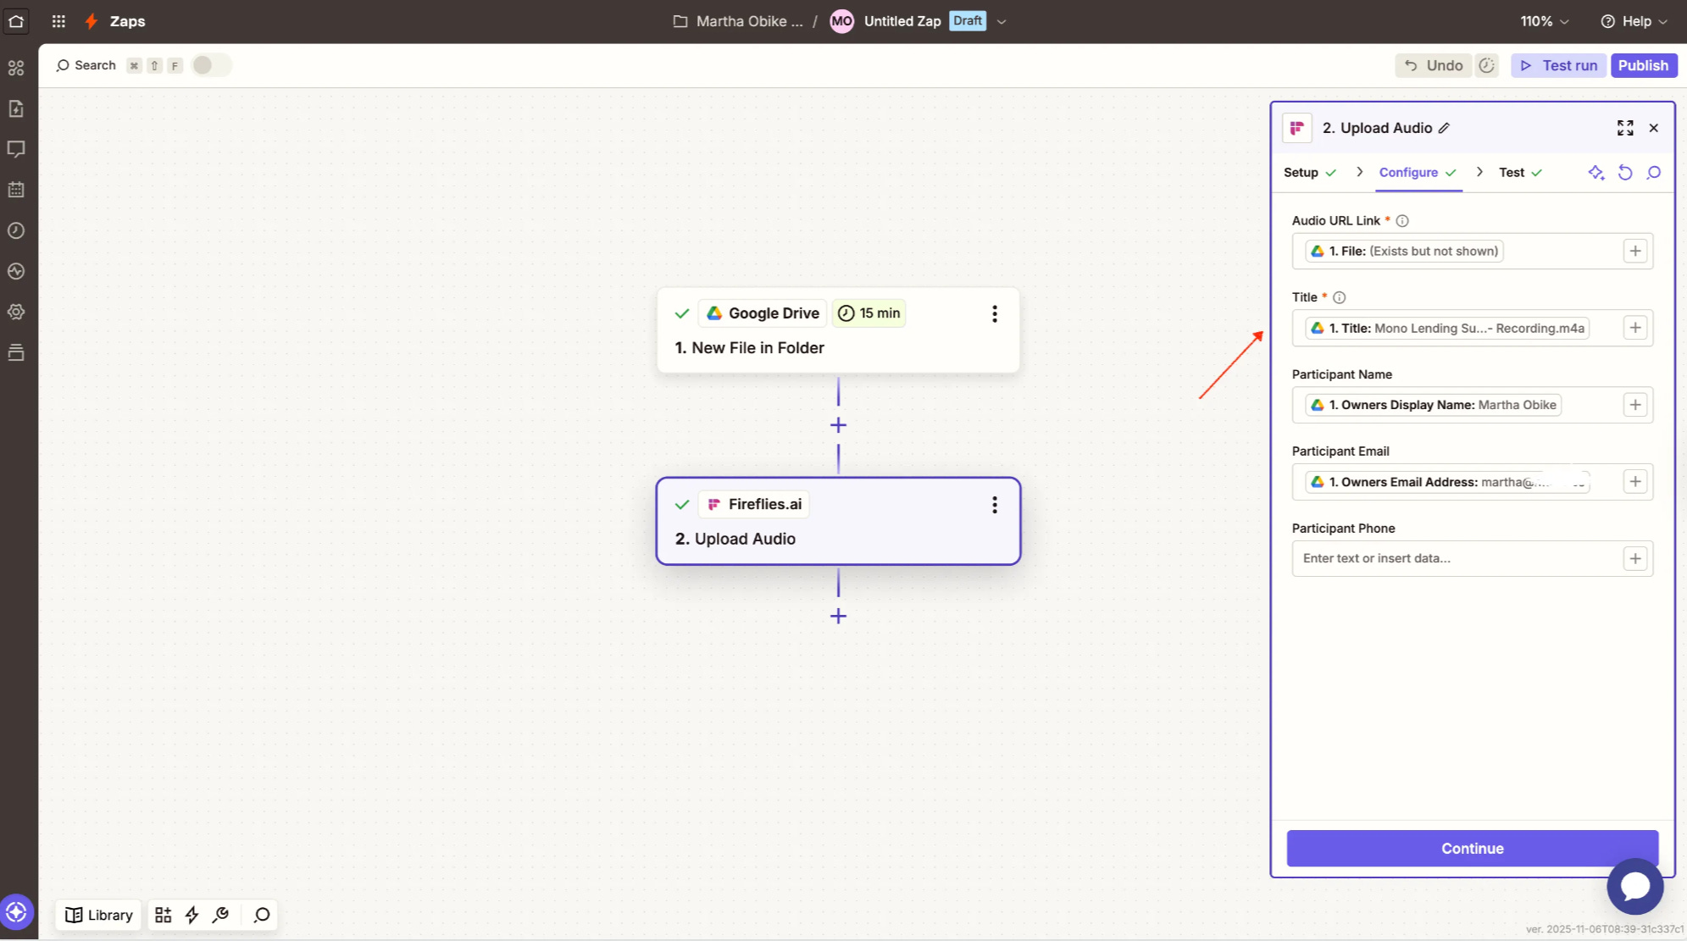
Task: Open Martha Obike folder breadcrumb
Action: [x=738, y=21]
